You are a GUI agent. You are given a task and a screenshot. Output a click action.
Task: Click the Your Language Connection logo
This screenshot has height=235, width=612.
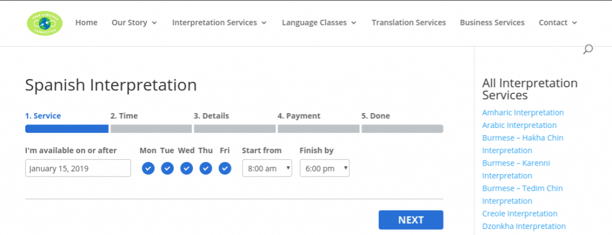coord(45,23)
